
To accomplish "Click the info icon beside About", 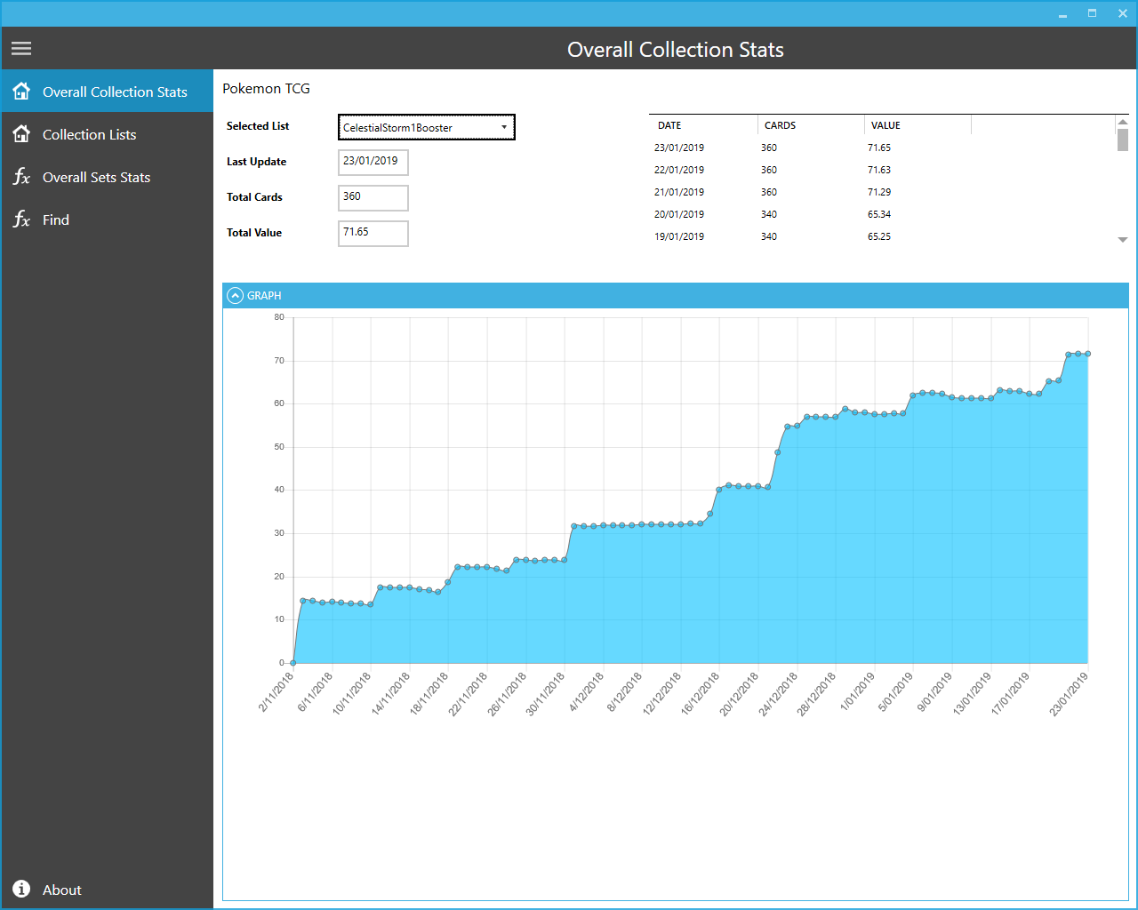I will pyautogui.click(x=21, y=889).
